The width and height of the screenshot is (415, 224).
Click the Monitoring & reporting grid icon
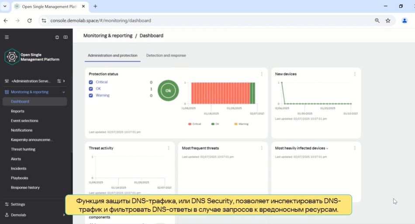7,92
